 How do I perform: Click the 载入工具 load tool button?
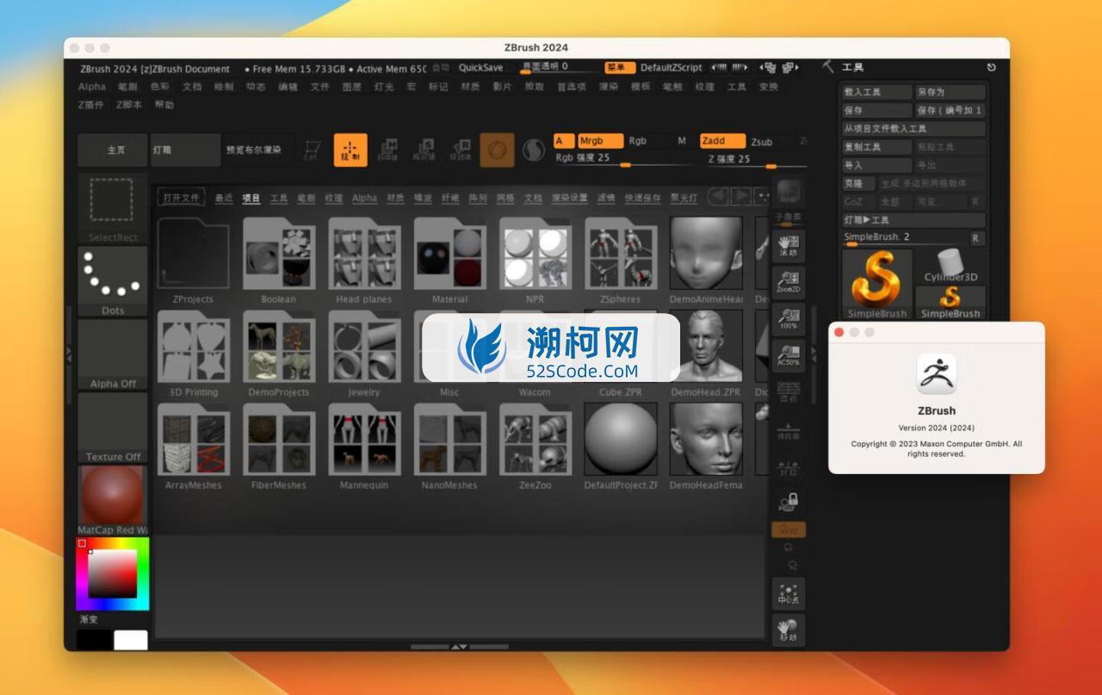tap(876, 92)
